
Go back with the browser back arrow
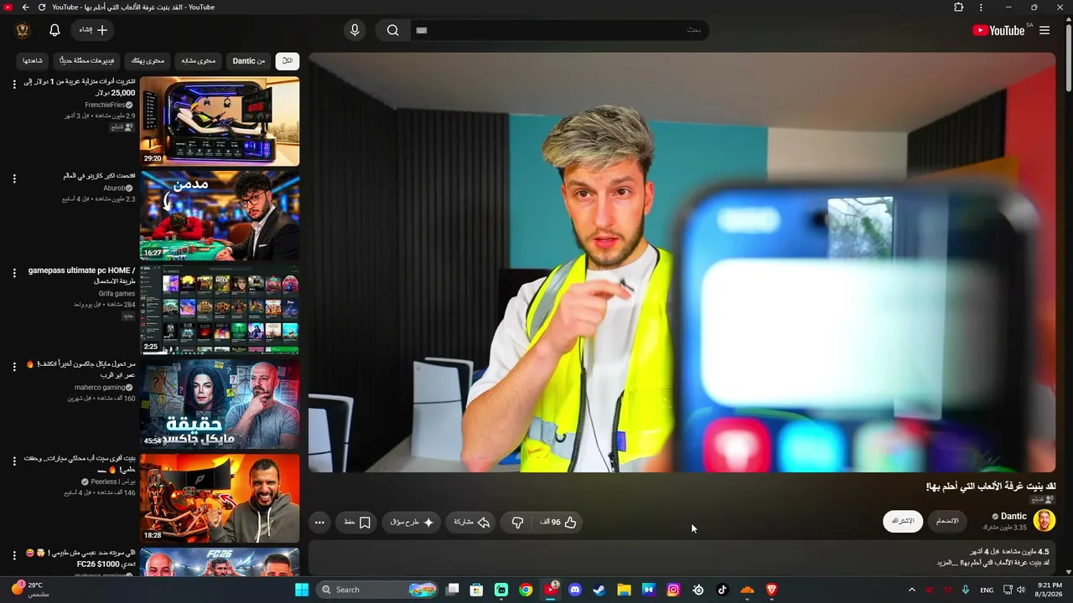25,8
